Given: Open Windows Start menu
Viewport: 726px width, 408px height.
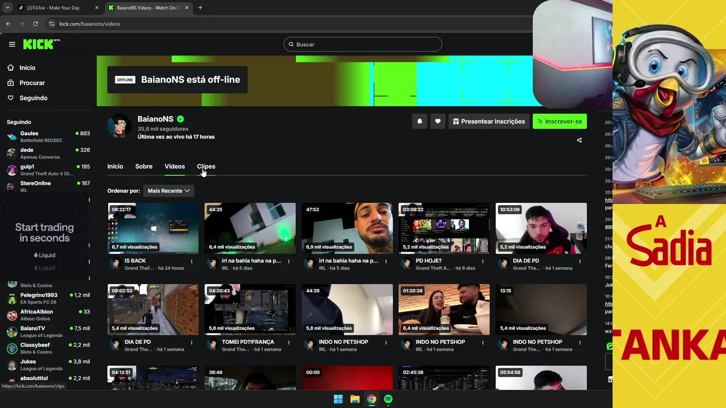Looking at the screenshot, I should pyautogui.click(x=338, y=399).
